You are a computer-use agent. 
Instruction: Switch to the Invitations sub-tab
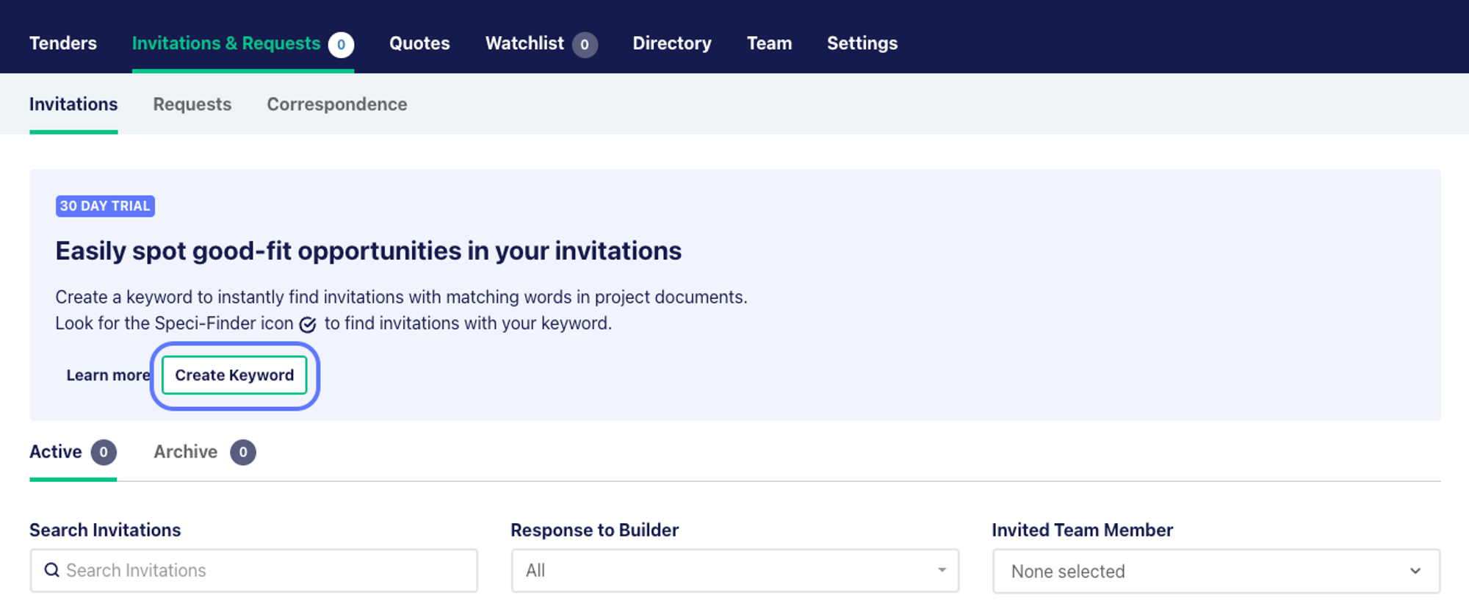pos(73,104)
